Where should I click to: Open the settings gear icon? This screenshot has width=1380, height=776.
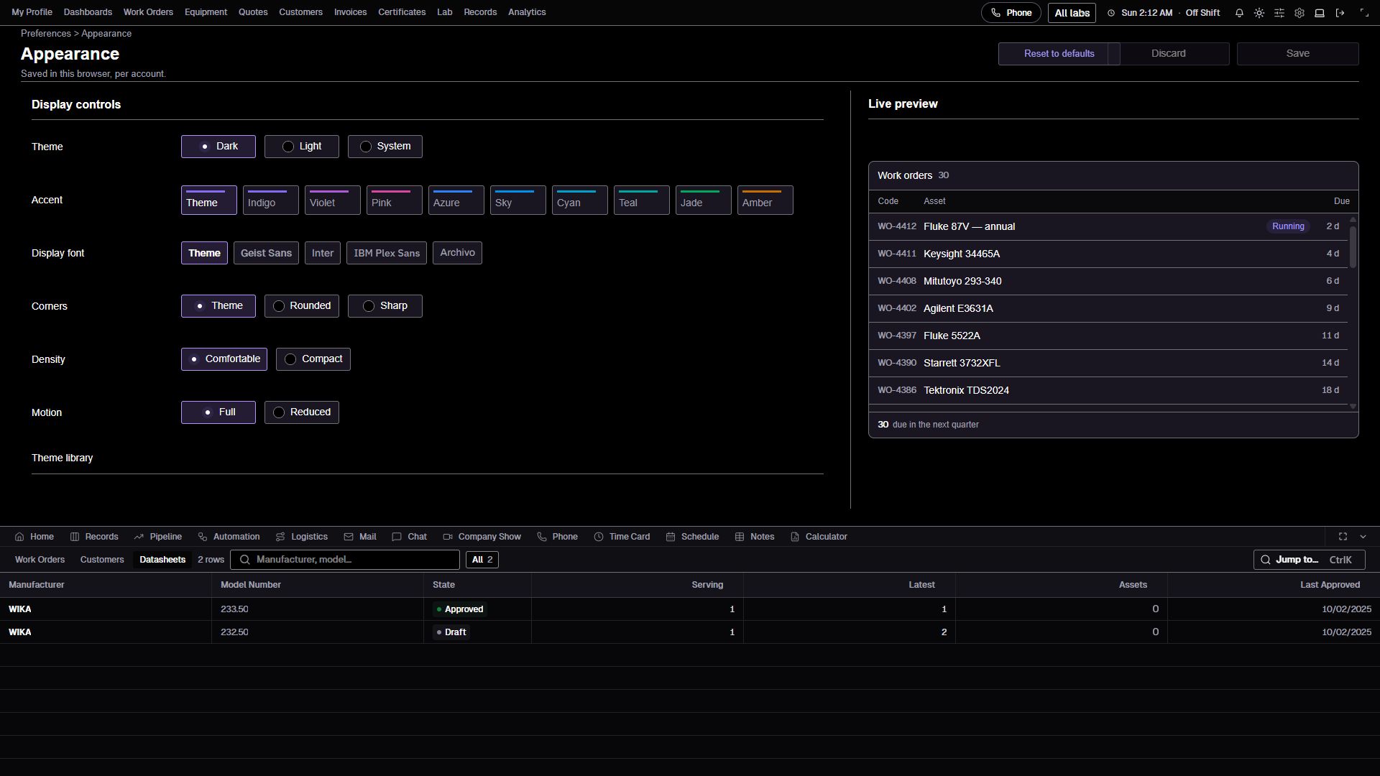pyautogui.click(x=1299, y=13)
